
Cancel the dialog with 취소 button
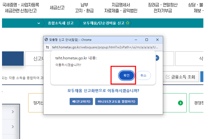coord(143,75)
